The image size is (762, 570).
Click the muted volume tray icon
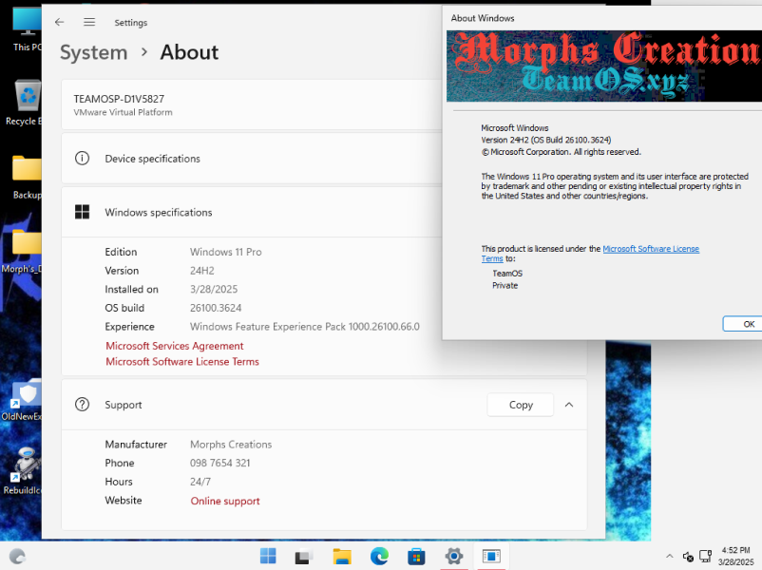pyautogui.click(x=688, y=556)
